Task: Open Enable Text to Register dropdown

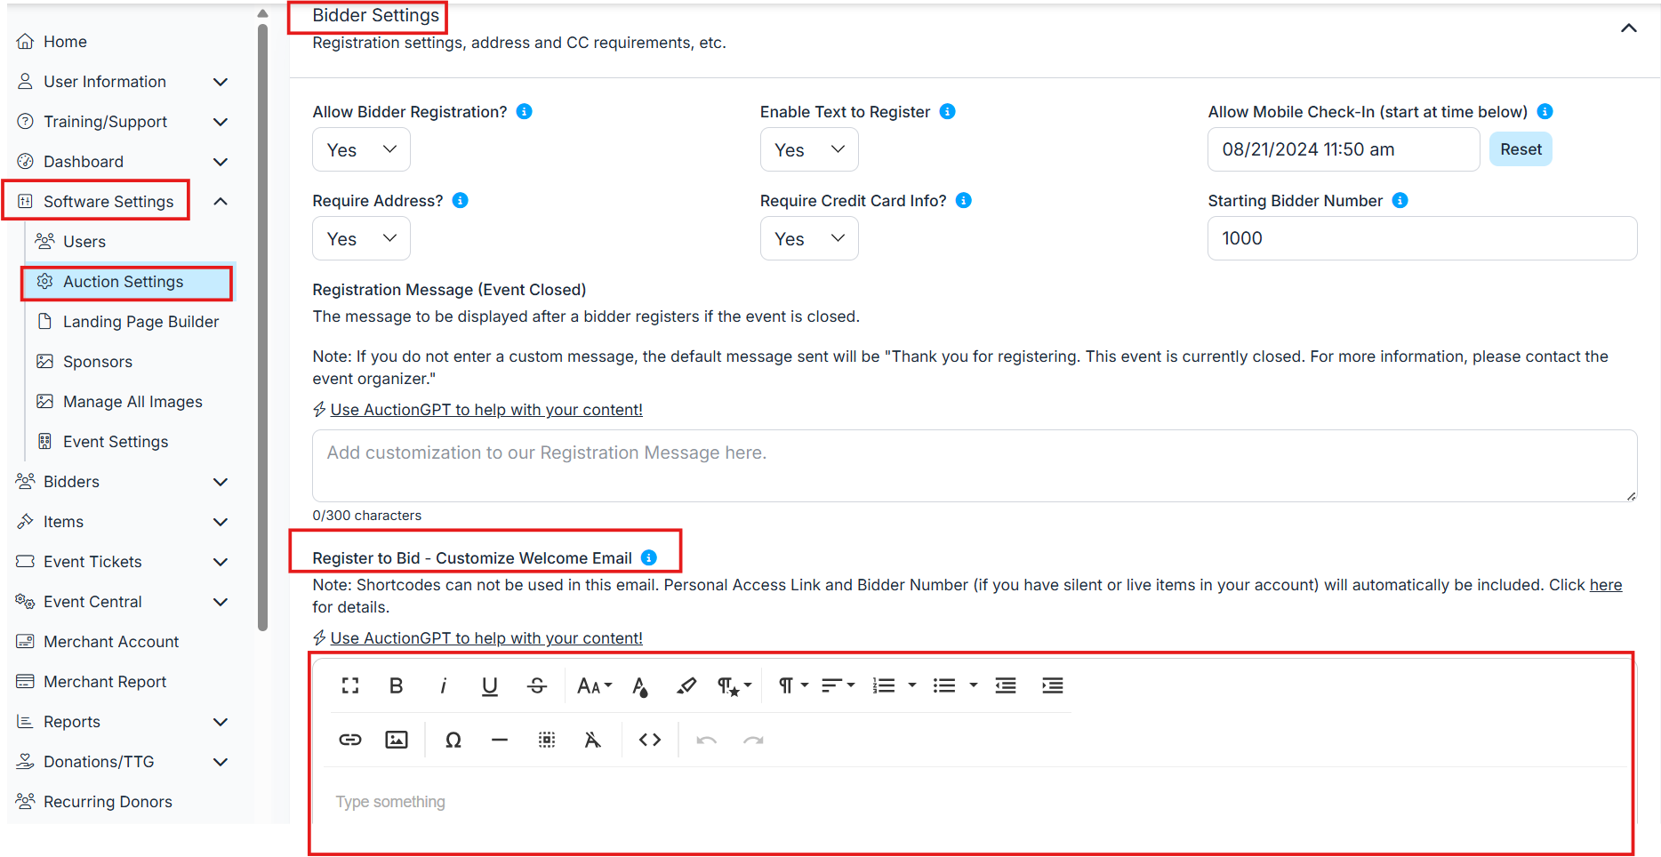Action: click(808, 149)
